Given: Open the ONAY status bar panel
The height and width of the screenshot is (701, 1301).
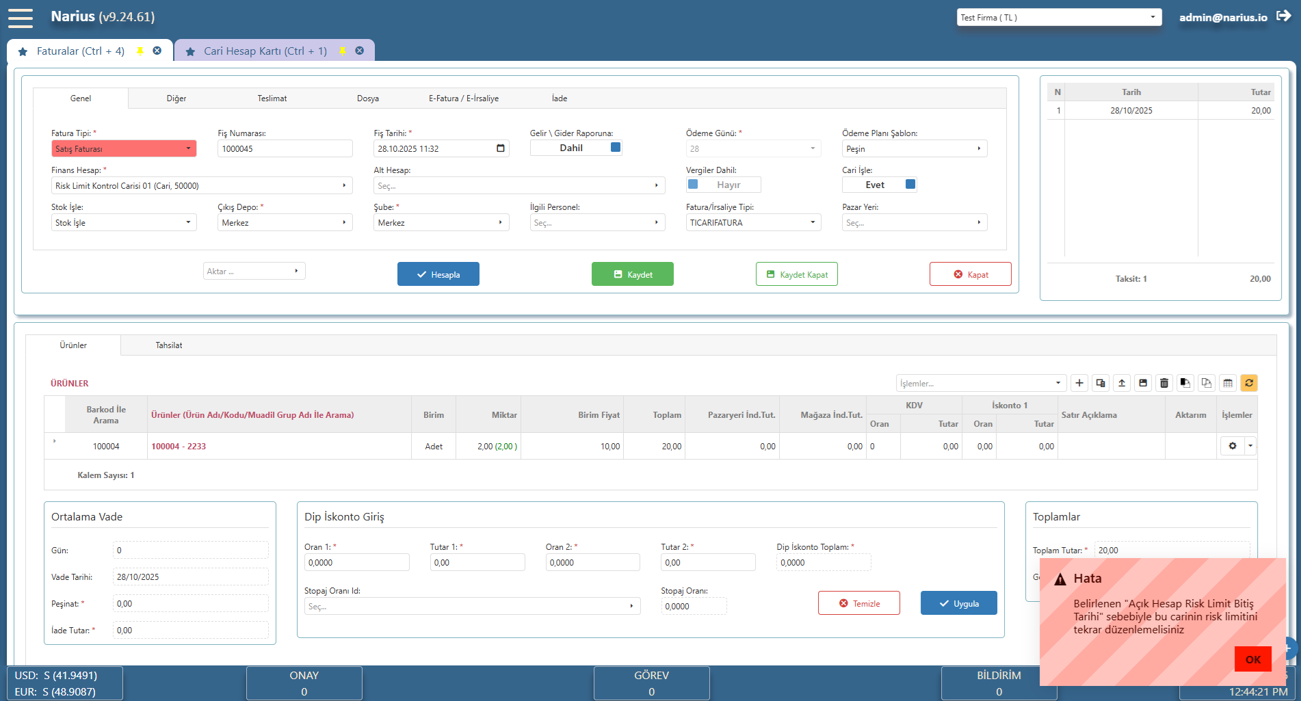Looking at the screenshot, I should [304, 683].
